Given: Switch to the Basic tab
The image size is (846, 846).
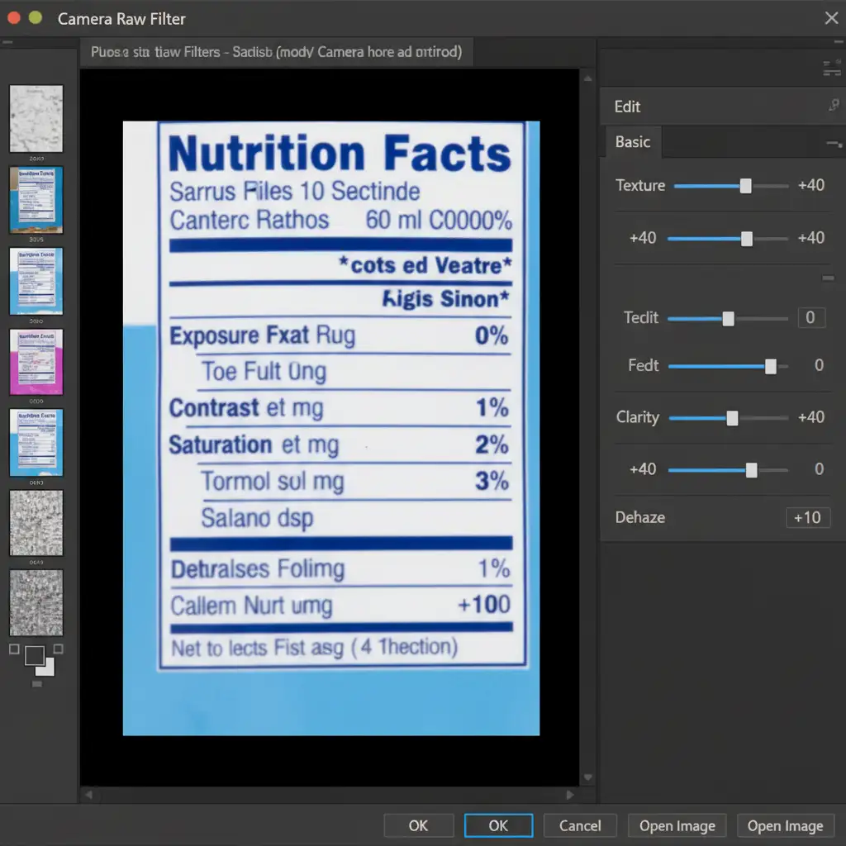Looking at the screenshot, I should [x=633, y=142].
